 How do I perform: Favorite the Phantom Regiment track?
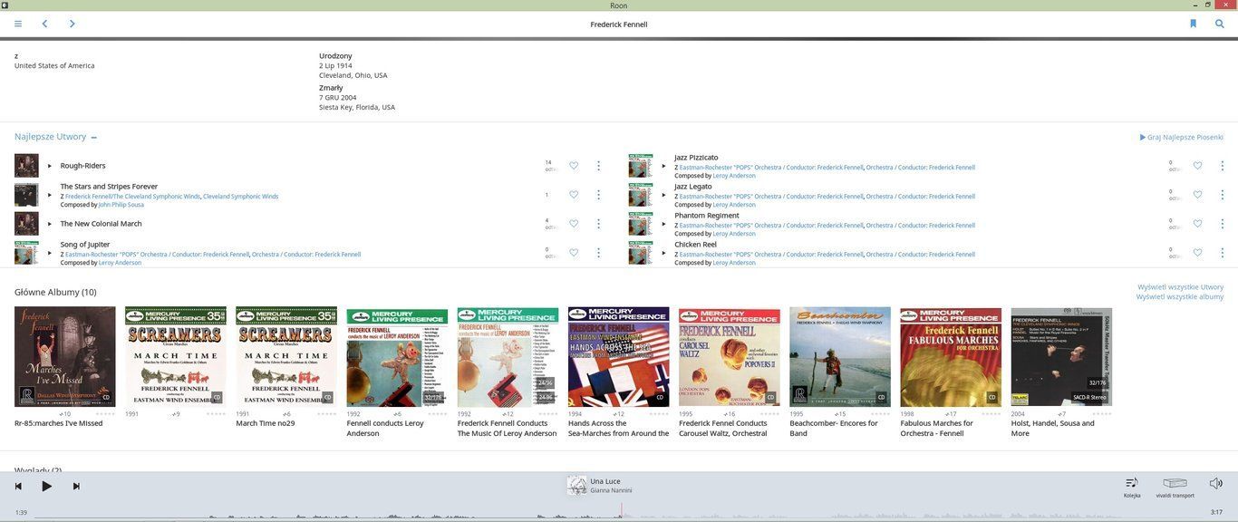pos(1197,224)
